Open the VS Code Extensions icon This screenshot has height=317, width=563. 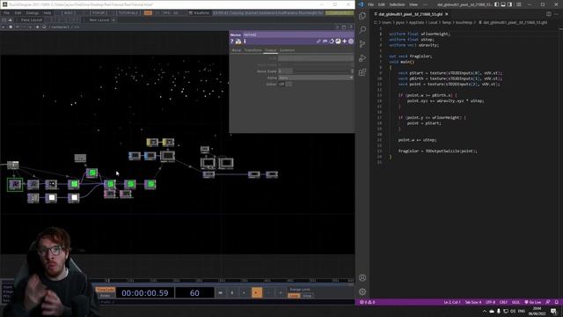[362, 72]
